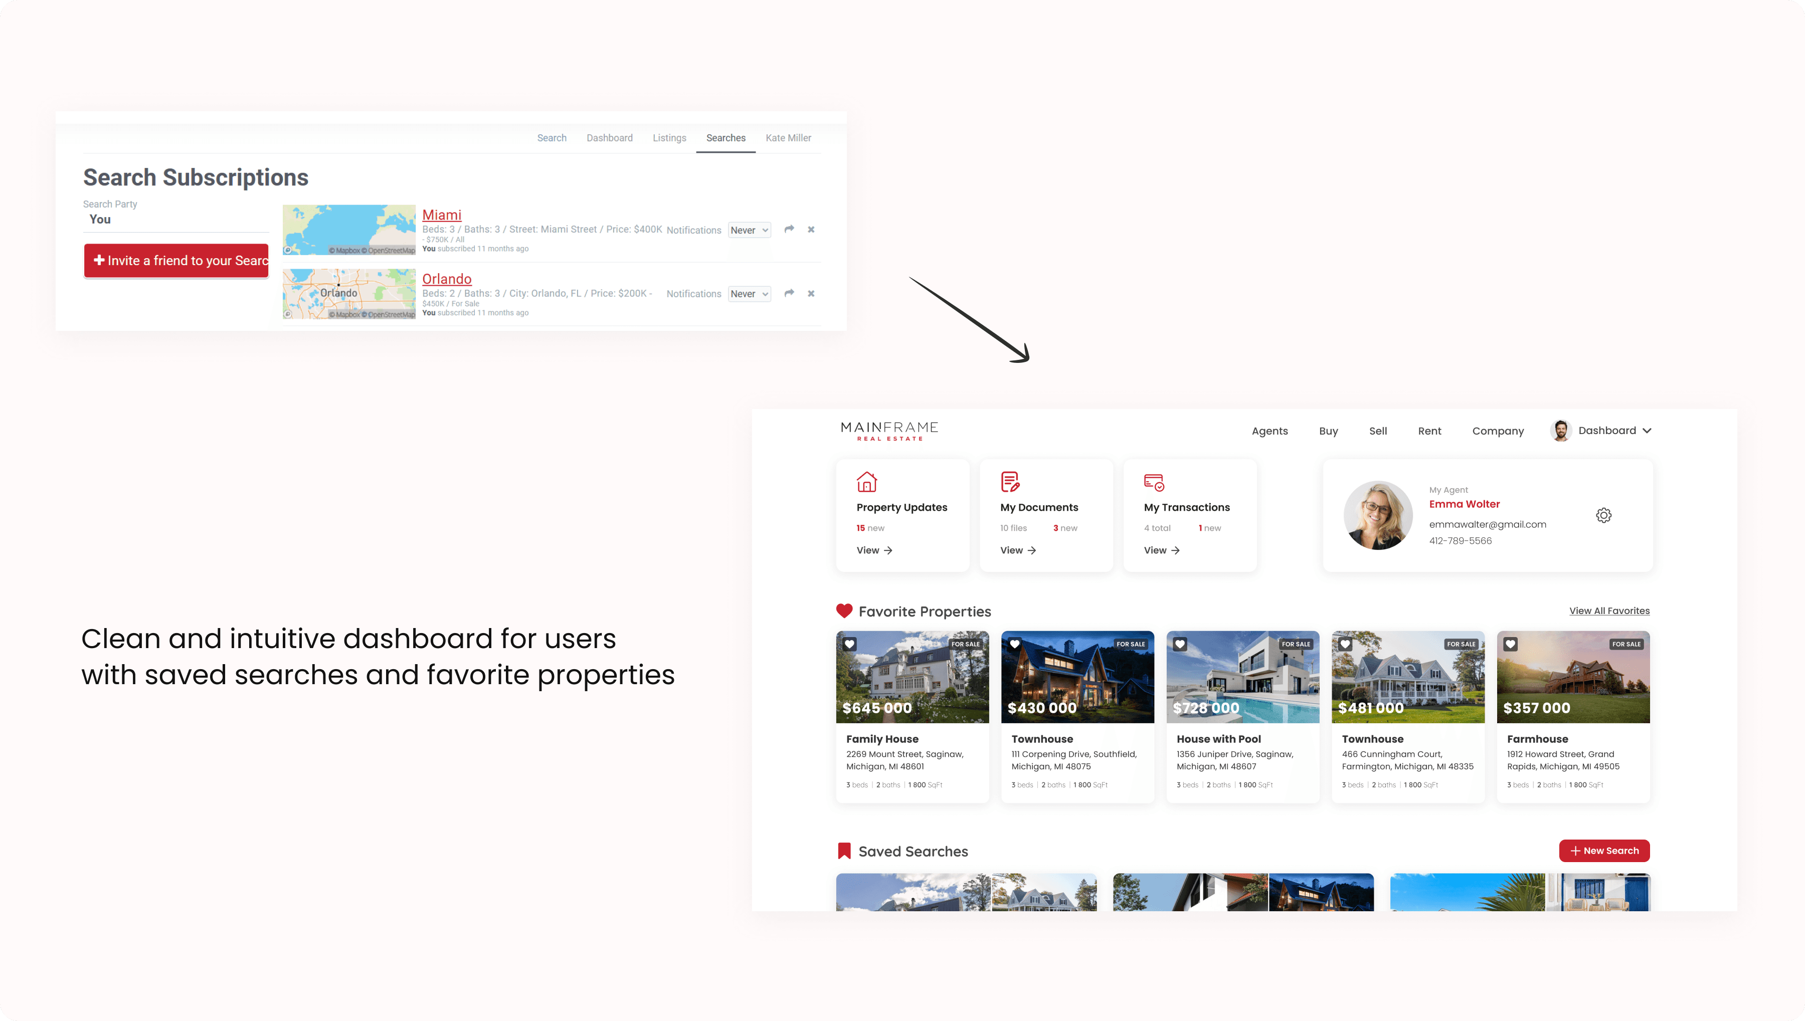1805x1021 pixels.
Task: Click the New Search button
Action: [1604, 851]
